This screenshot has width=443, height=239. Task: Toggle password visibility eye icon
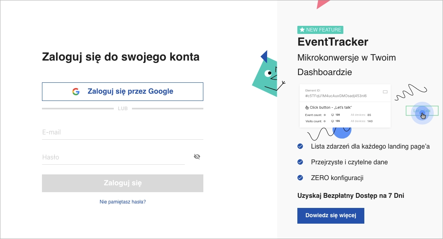(x=197, y=157)
